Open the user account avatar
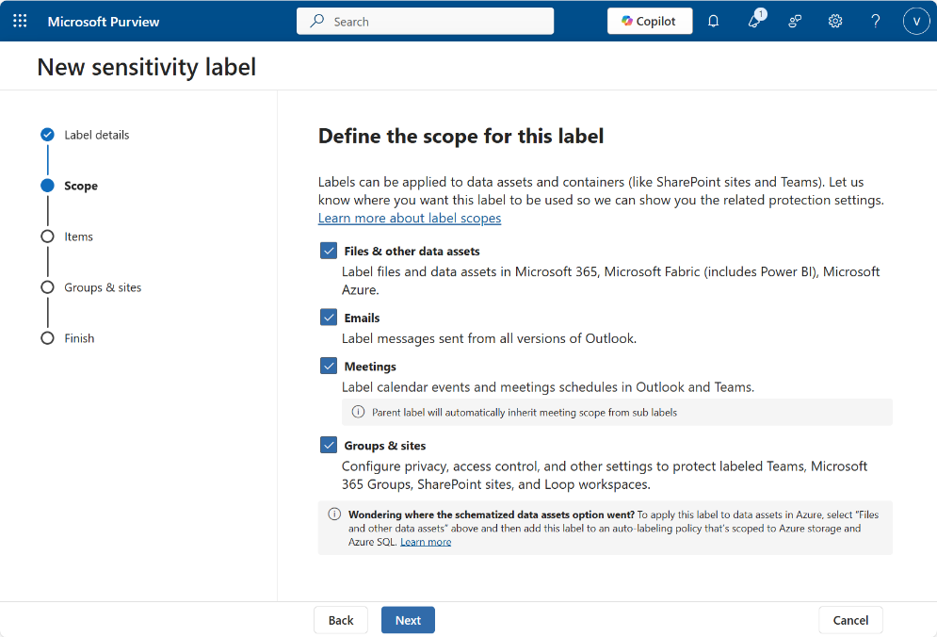The width and height of the screenshot is (937, 637). tap(916, 21)
